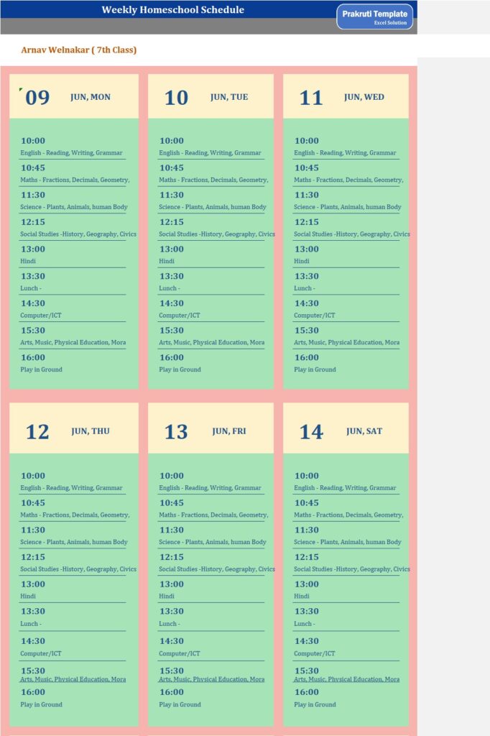Image resolution: width=490 pixels, height=736 pixels.
Task: Select Wednesday's 11:30 Science subject text
Action: pos(347,207)
